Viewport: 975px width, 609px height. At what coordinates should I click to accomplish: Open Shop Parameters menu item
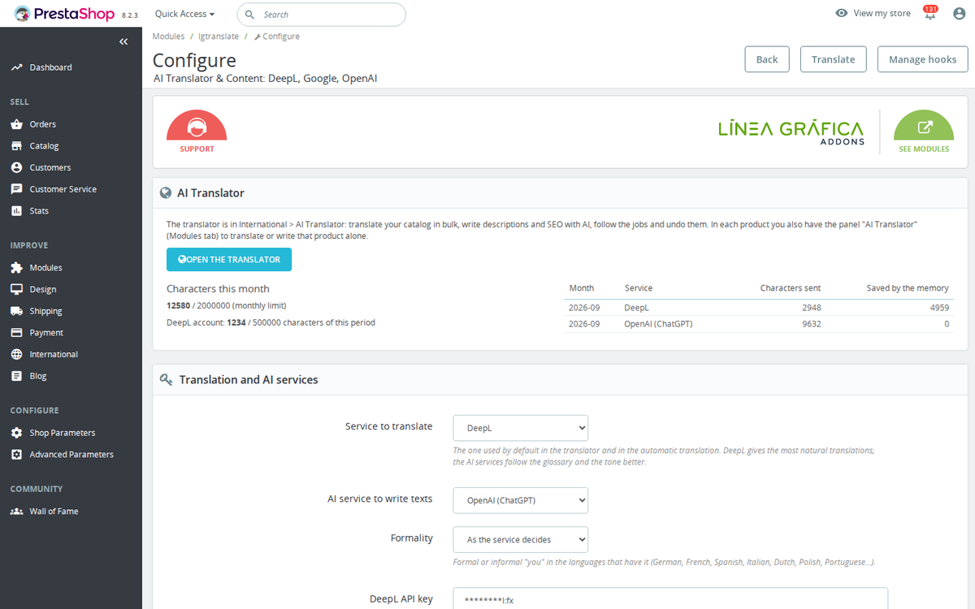point(63,433)
